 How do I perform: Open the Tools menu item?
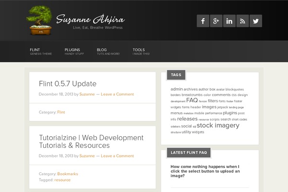(x=141, y=51)
